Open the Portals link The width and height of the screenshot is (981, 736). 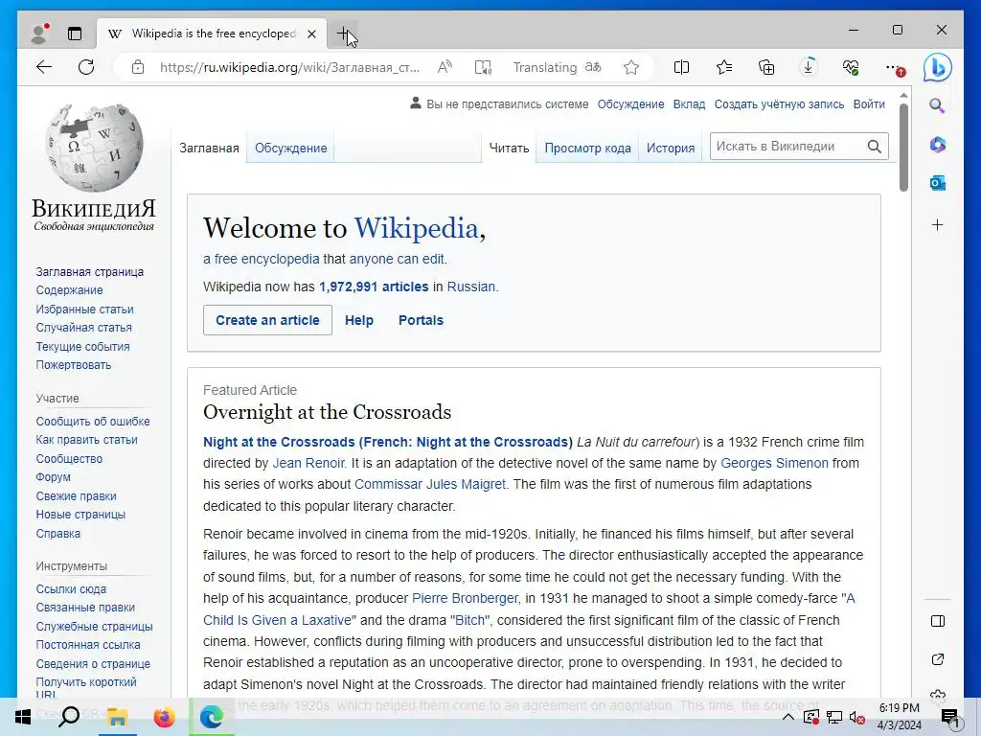(x=422, y=320)
